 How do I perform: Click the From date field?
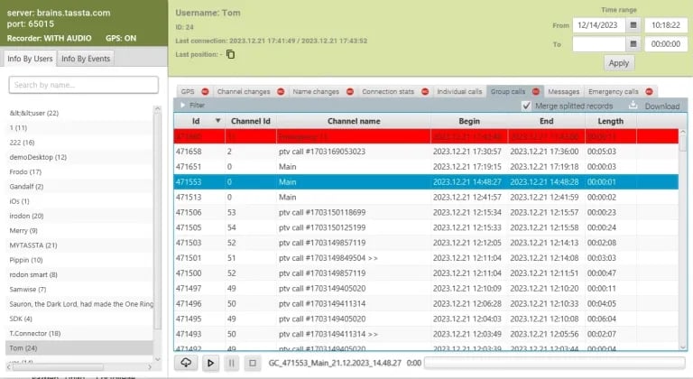coord(599,25)
